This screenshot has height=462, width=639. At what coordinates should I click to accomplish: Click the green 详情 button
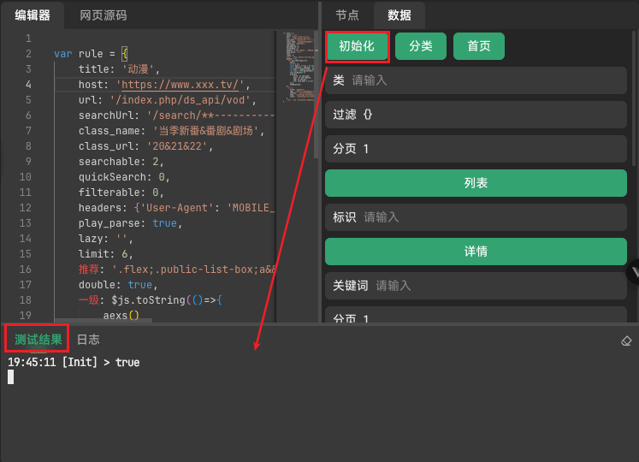476,252
